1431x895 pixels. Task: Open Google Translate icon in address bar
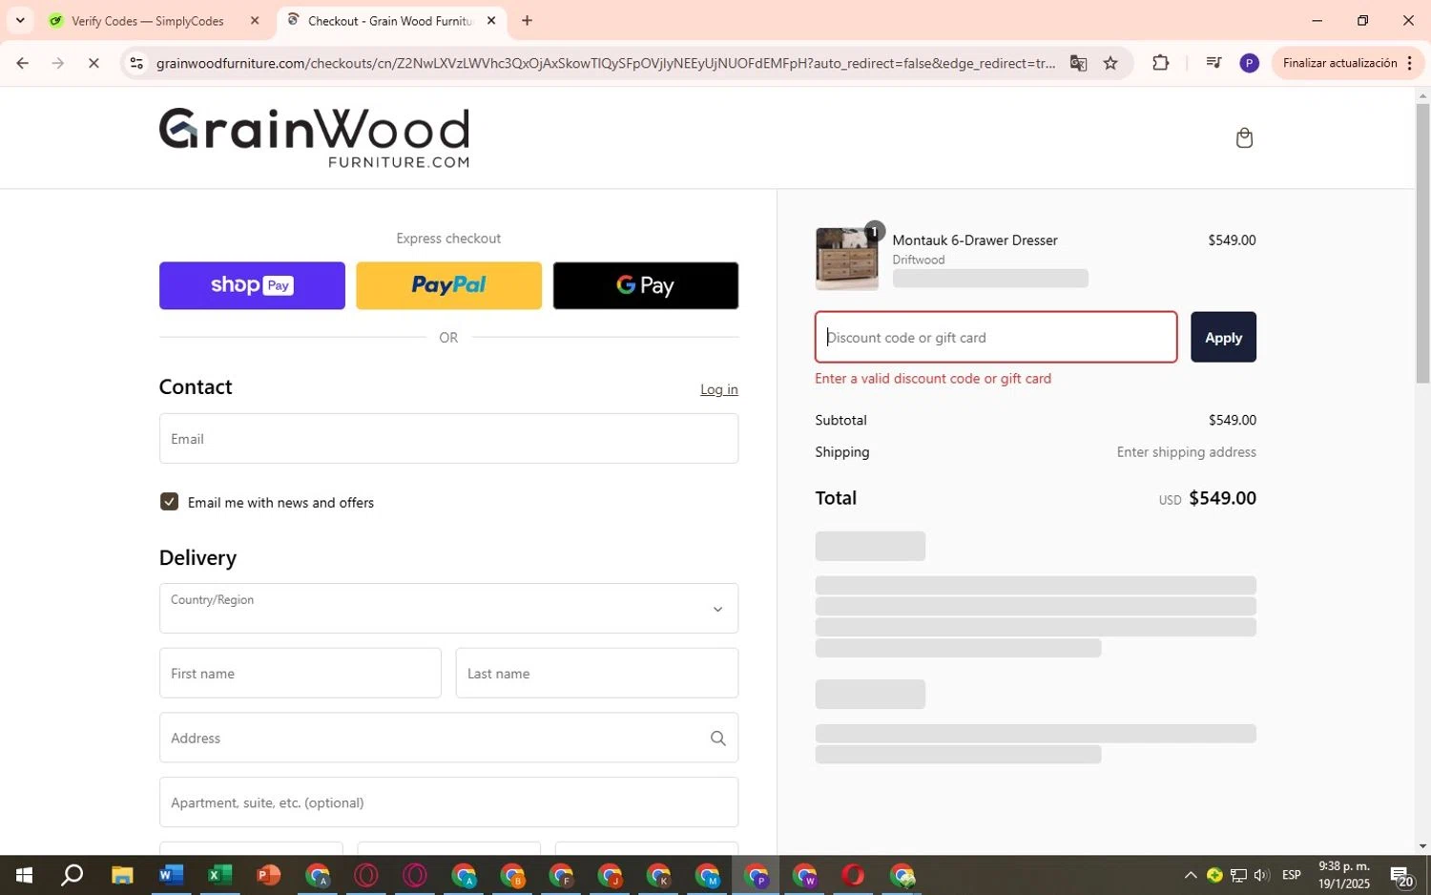point(1078,63)
